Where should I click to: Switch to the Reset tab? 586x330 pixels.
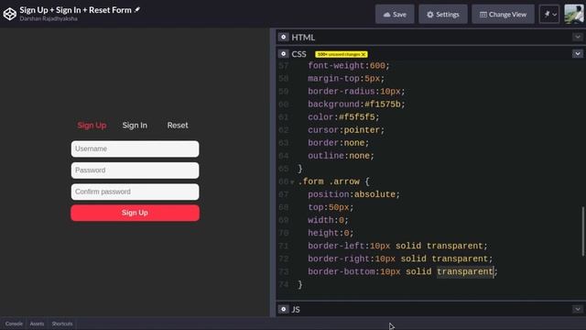pyautogui.click(x=178, y=126)
